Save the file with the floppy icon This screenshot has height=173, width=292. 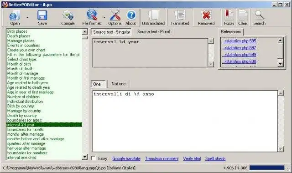click(42, 17)
